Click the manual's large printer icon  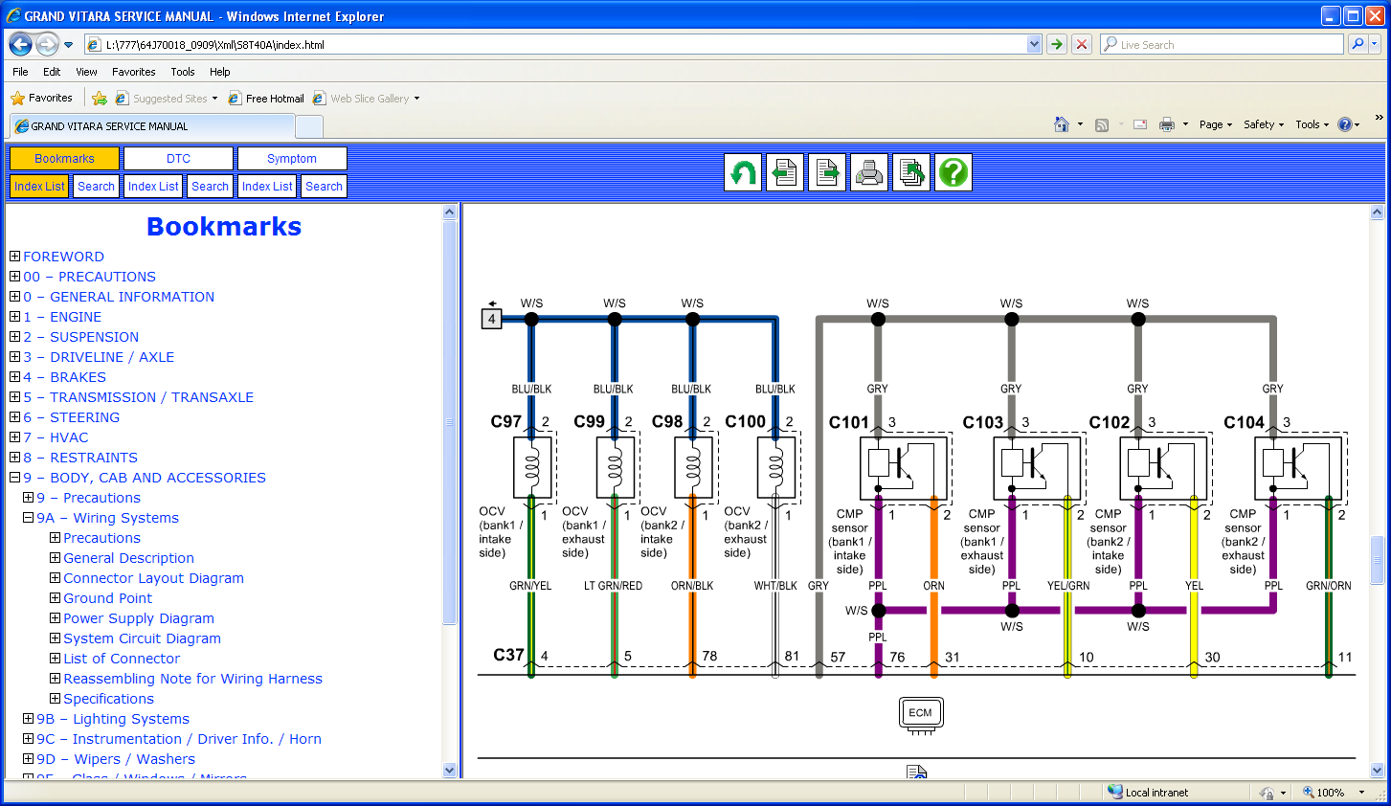click(x=869, y=172)
